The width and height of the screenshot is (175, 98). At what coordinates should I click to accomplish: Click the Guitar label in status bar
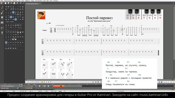pyautogui.click(x=14, y=91)
